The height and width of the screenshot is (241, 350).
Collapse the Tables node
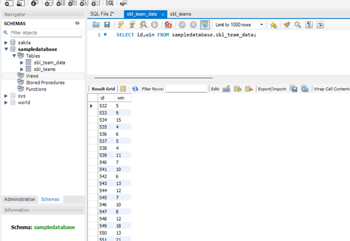click(x=14, y=55)
